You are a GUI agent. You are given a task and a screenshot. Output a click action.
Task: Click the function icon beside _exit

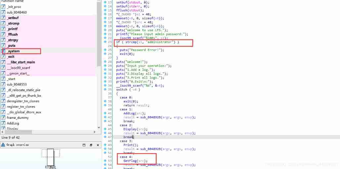click(3, 57)
